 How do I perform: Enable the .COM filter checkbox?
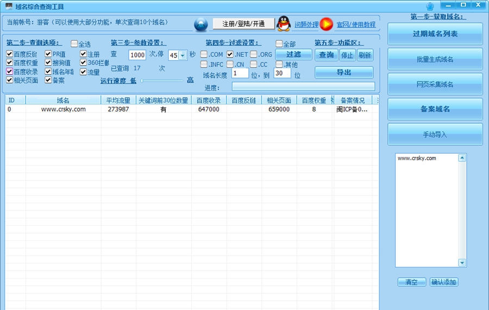[204, 54]
